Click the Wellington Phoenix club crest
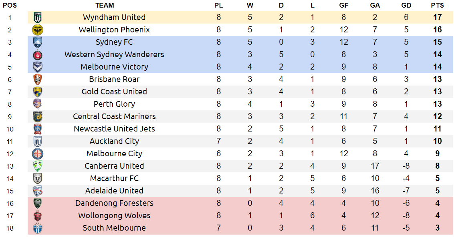 coord(38,30)
